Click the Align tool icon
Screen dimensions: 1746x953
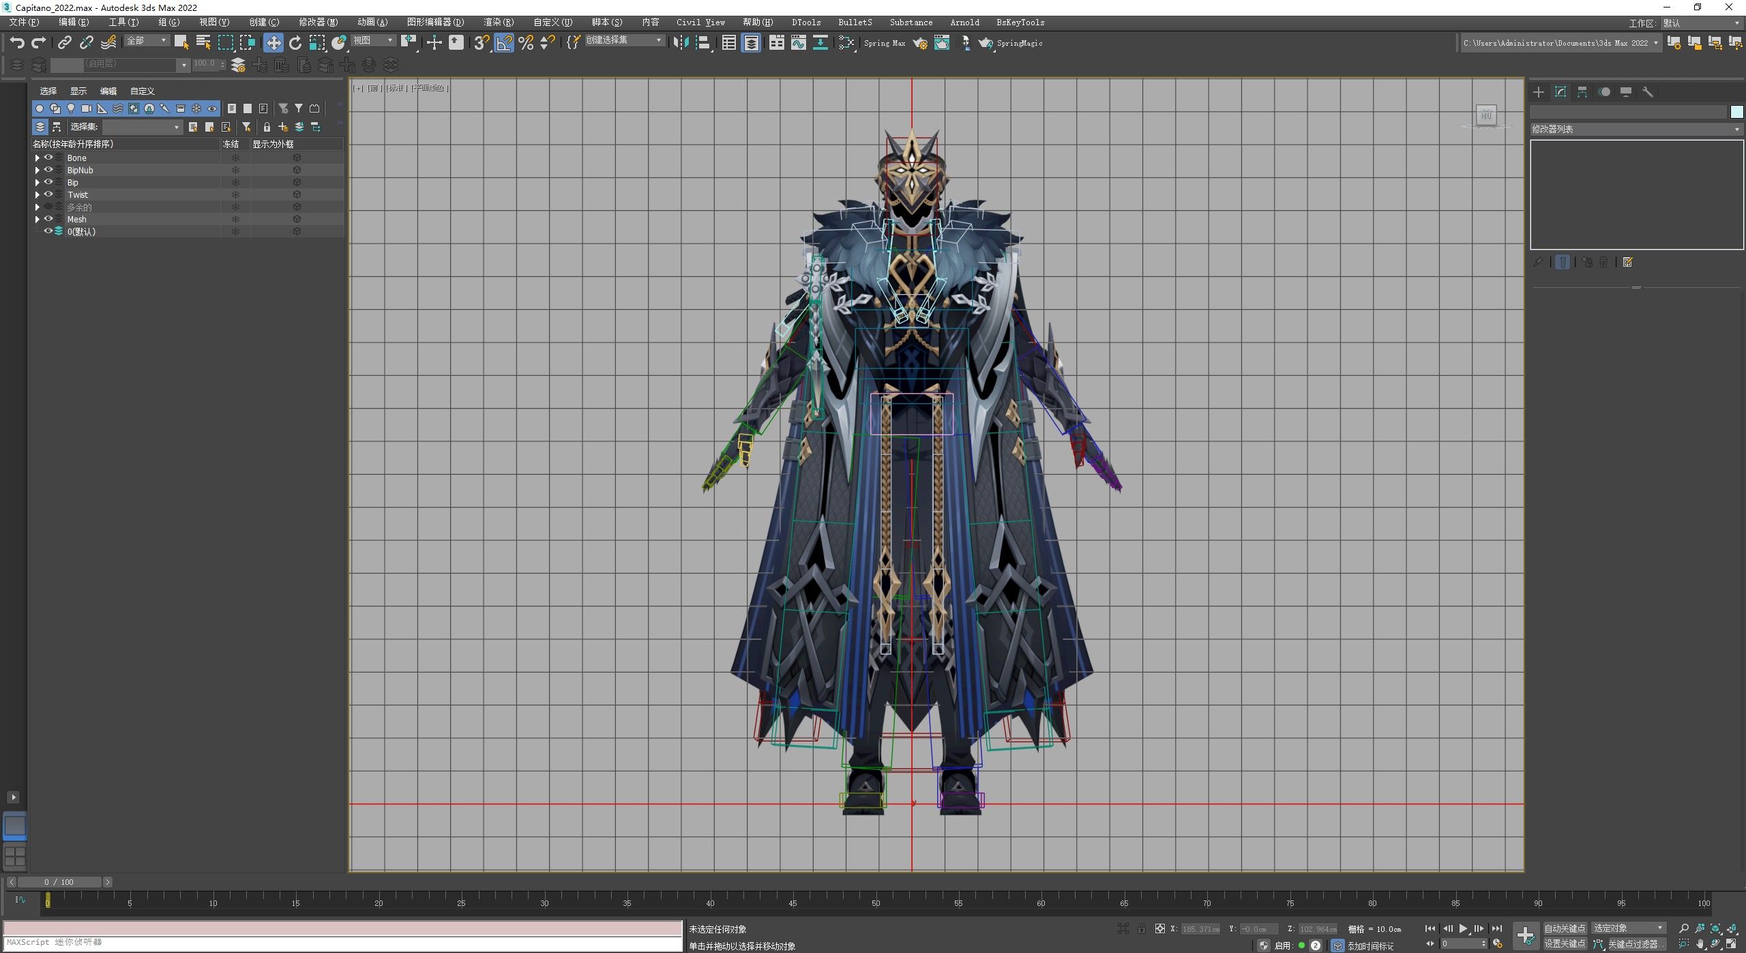[x=702, y=43]
